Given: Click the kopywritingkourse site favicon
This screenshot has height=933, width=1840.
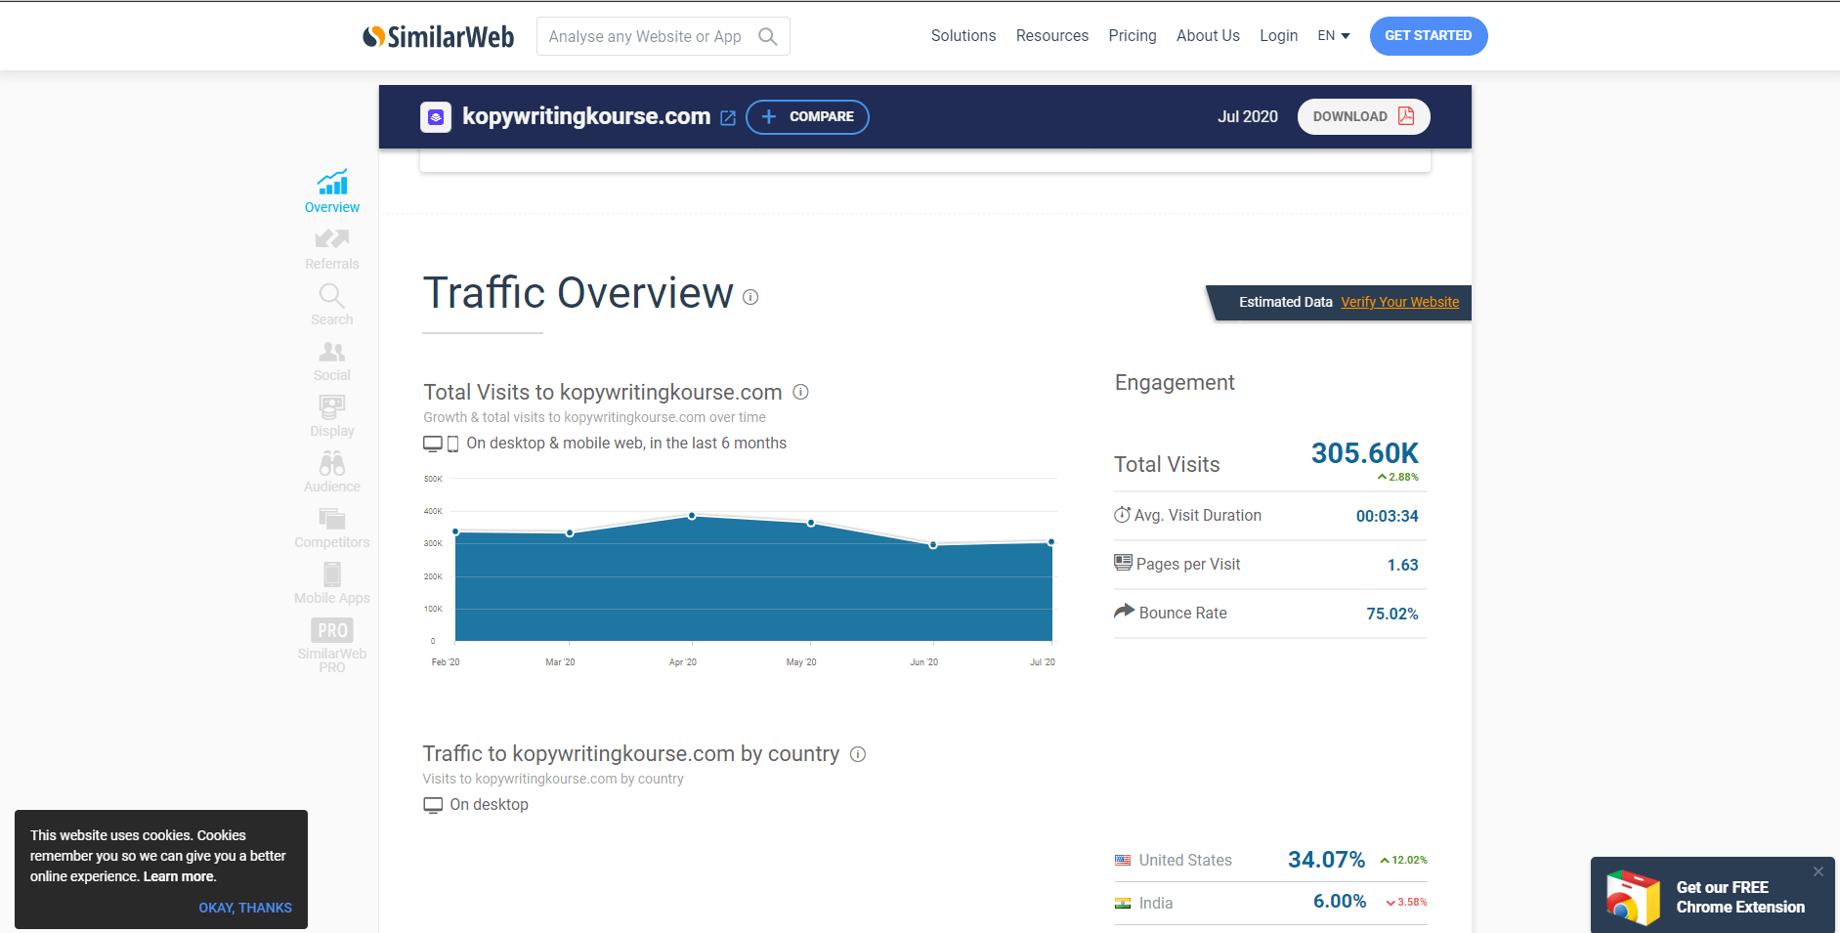Looking at the screenshot, I should 436,117.
